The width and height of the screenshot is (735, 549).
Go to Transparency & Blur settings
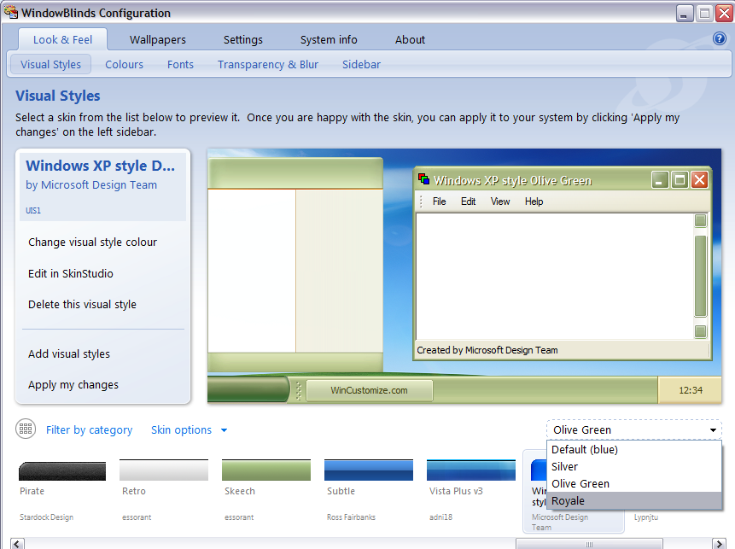coord(268,64)
